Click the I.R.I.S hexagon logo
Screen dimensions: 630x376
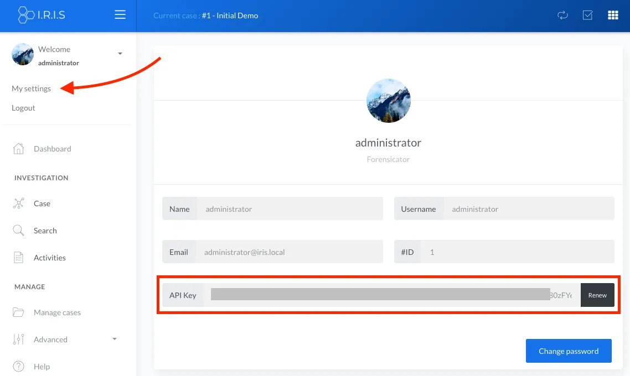pos(25,15)
